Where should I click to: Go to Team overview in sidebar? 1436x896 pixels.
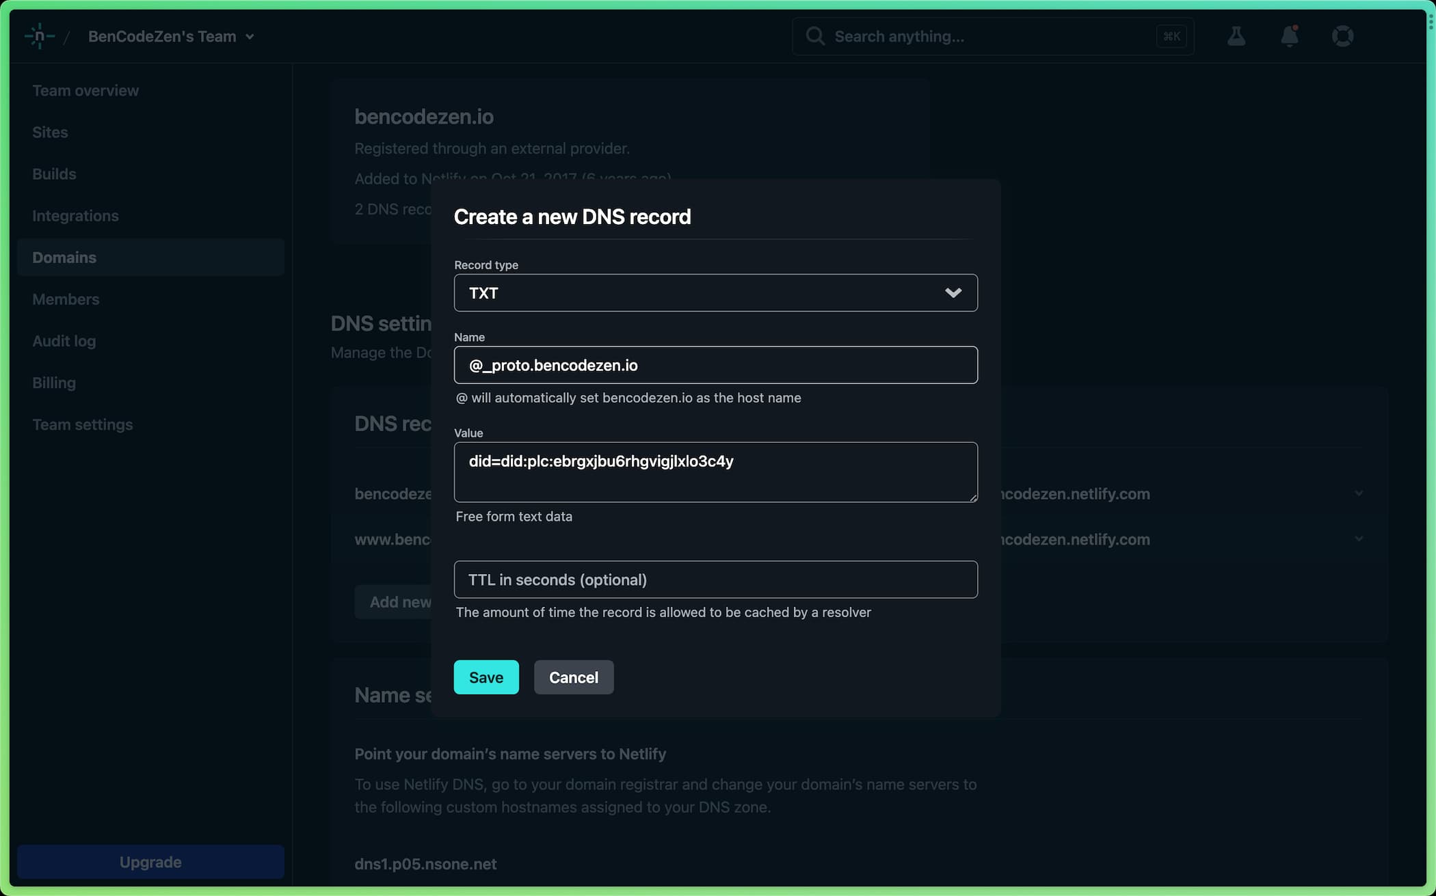point(85,91)
